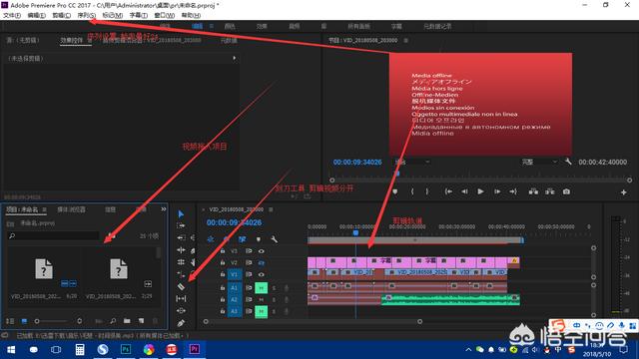639x359 pixels.
Task: Click Mark In button in Program Monitor
Action: pos(412,191)
